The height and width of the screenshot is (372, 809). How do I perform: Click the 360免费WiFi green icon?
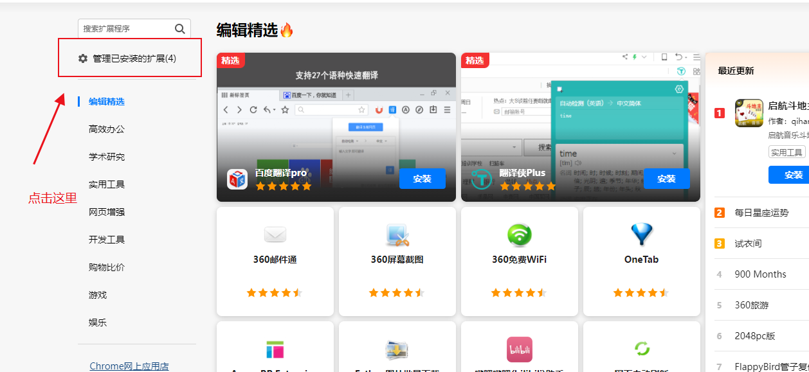tap(520, 235)
